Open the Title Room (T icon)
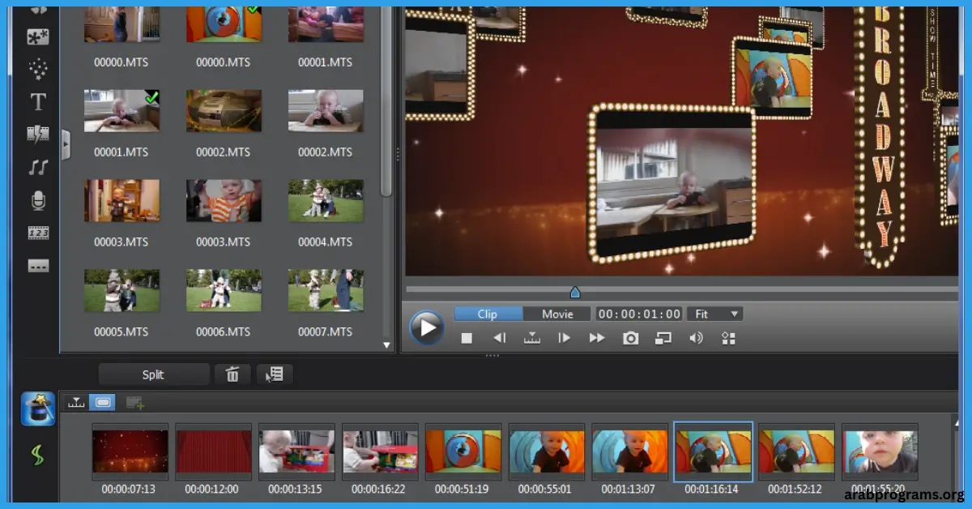The image size is (972, 509). (38, 102)
